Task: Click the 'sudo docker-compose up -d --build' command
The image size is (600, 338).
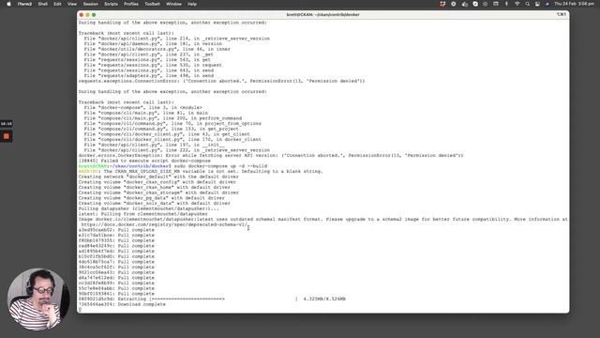Action: pos(220,166)
